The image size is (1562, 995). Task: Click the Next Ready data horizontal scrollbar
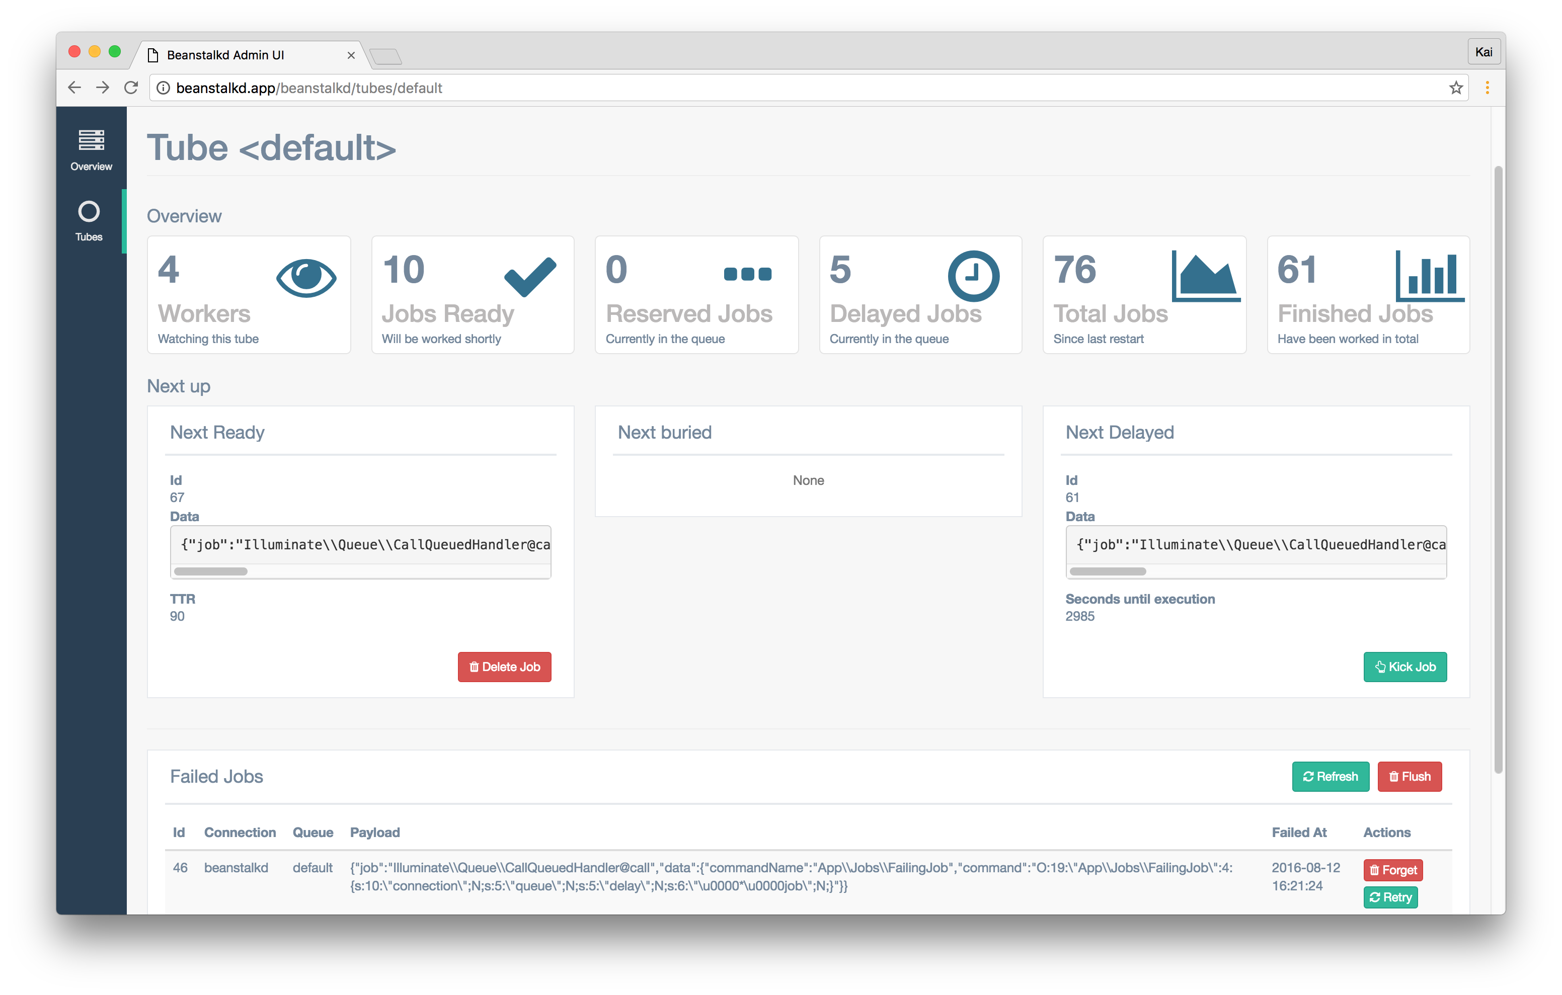211,571
